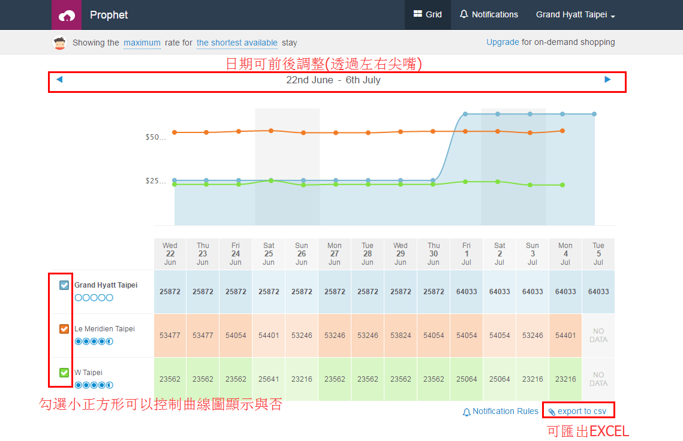Click Grand Hyatt Taipei hotel name
This screenshot has height=441, width=683.
click(x=106, y=285)
